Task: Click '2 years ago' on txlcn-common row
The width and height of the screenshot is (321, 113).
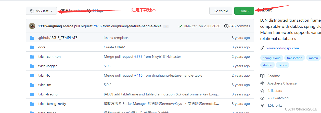Action: [241, 56]
